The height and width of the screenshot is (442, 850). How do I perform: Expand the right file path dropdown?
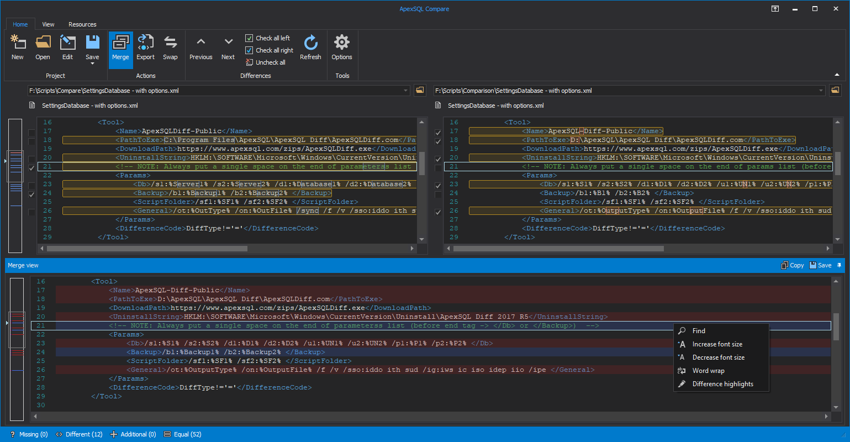(x=821, y=91)
